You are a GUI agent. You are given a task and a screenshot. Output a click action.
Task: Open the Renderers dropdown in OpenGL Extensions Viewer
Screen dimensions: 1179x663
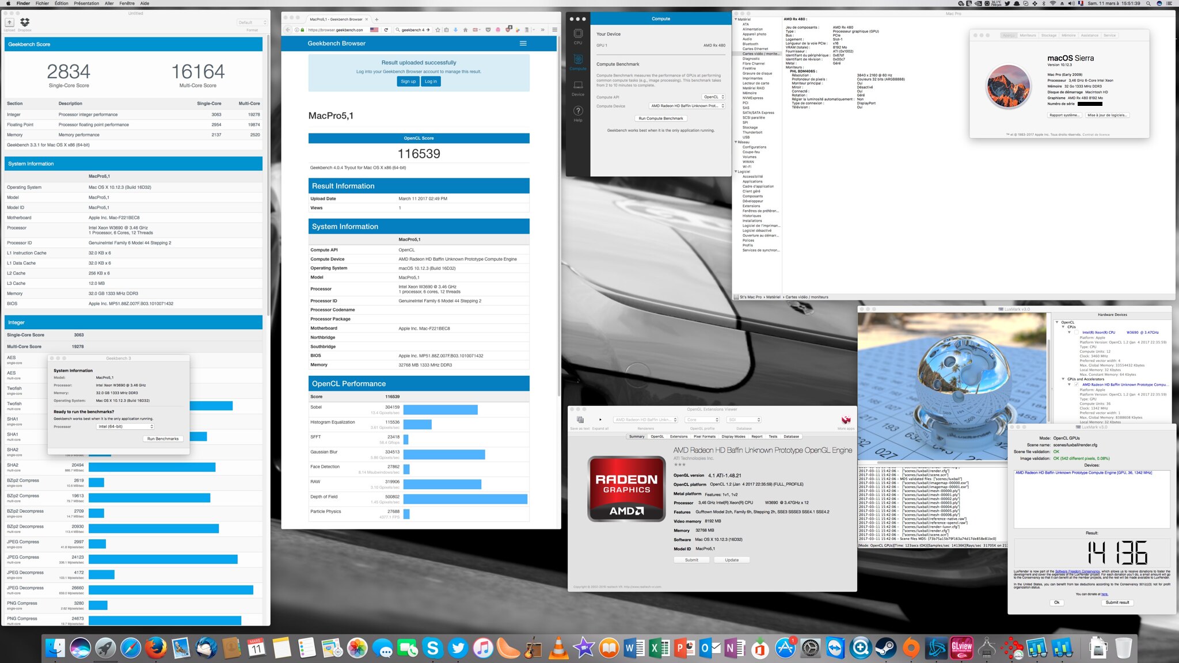(646, 420)
